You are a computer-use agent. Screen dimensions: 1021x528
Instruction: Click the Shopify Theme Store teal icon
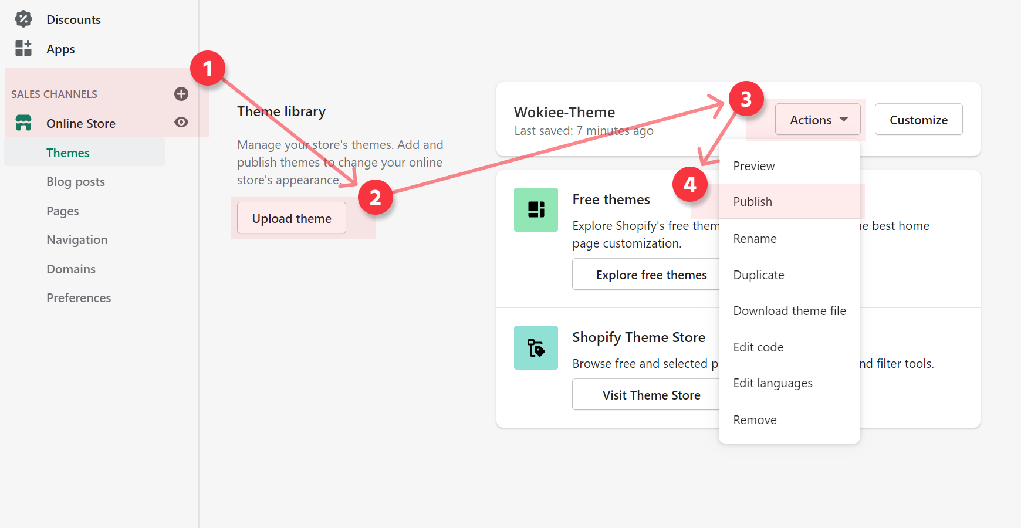536,347
